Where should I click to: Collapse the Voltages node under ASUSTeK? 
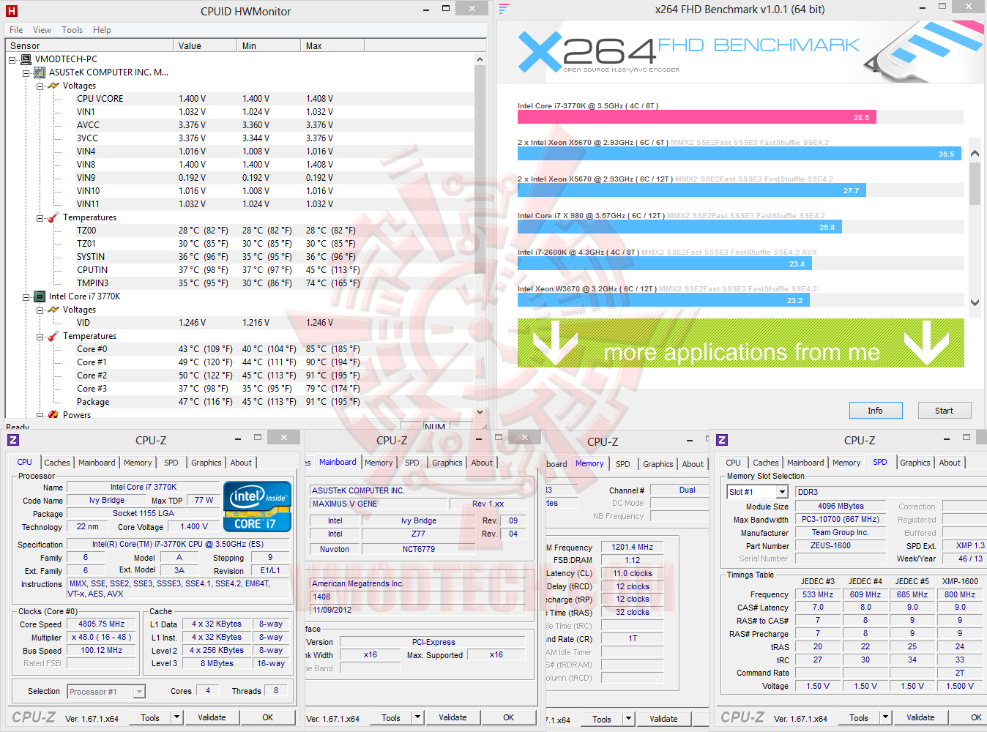[x=40, y=86]
